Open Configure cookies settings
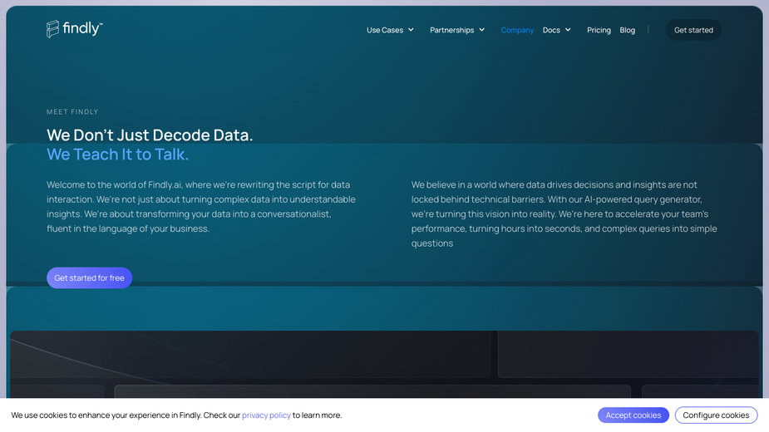The height and width of the screenshot is (432, 769). (x=716, y=415)
